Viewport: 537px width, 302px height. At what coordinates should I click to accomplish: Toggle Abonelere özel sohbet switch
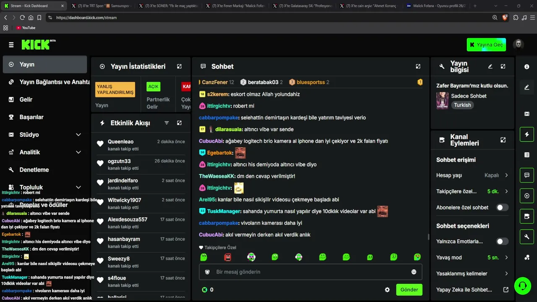coord(502,208)
